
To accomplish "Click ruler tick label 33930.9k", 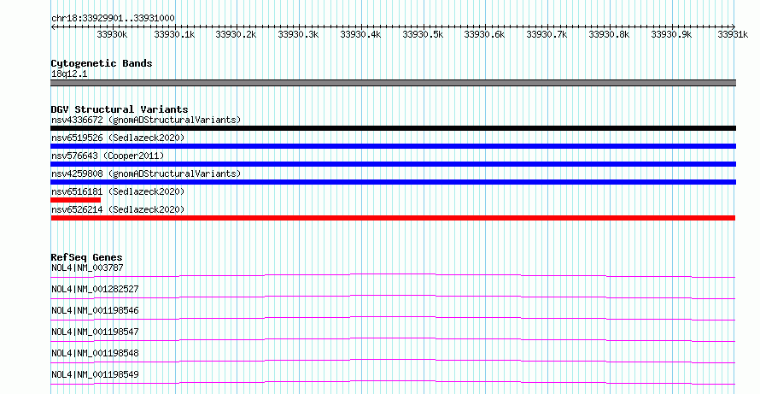I will [x=671, y=34].
